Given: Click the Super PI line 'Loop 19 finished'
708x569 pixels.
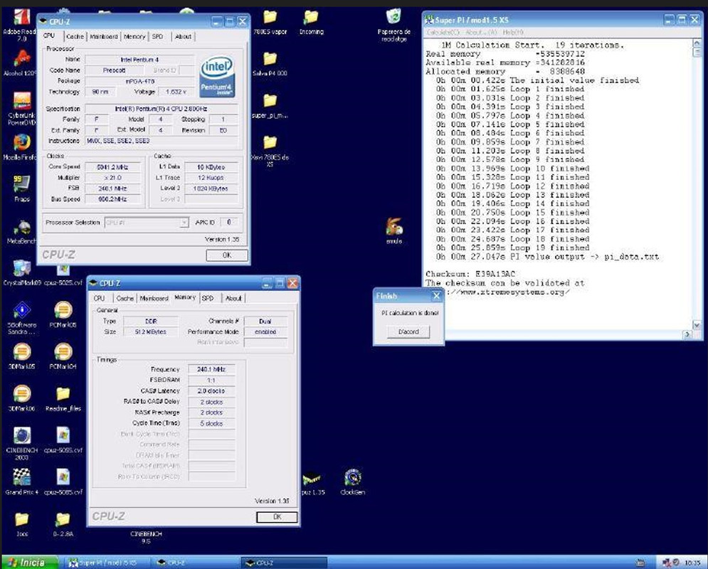Looking at the screenshot, I should point(512,248).
